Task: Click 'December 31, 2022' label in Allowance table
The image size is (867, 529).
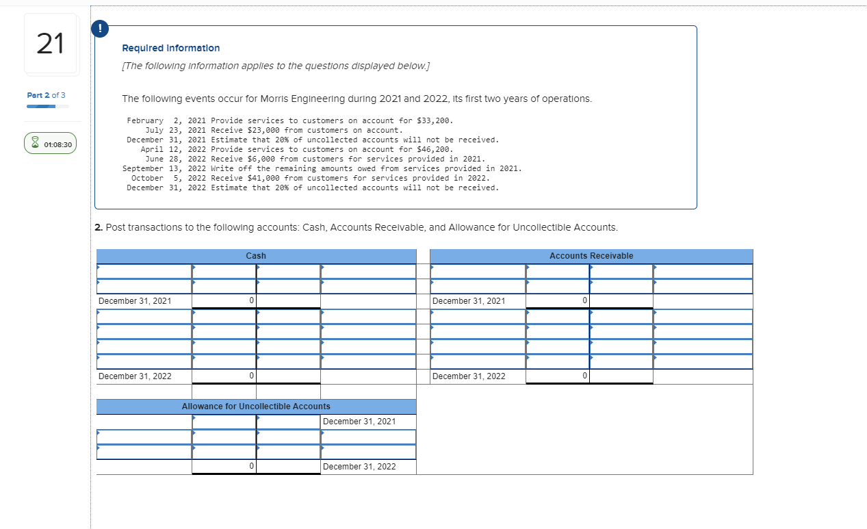Action: (x=359, y=467)
